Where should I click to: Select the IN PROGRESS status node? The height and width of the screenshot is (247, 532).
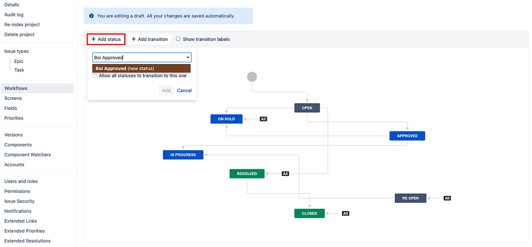(x=183, y=155)
